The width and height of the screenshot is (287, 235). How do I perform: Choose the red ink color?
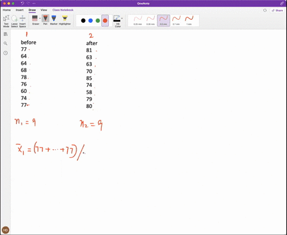click(105, 20)
